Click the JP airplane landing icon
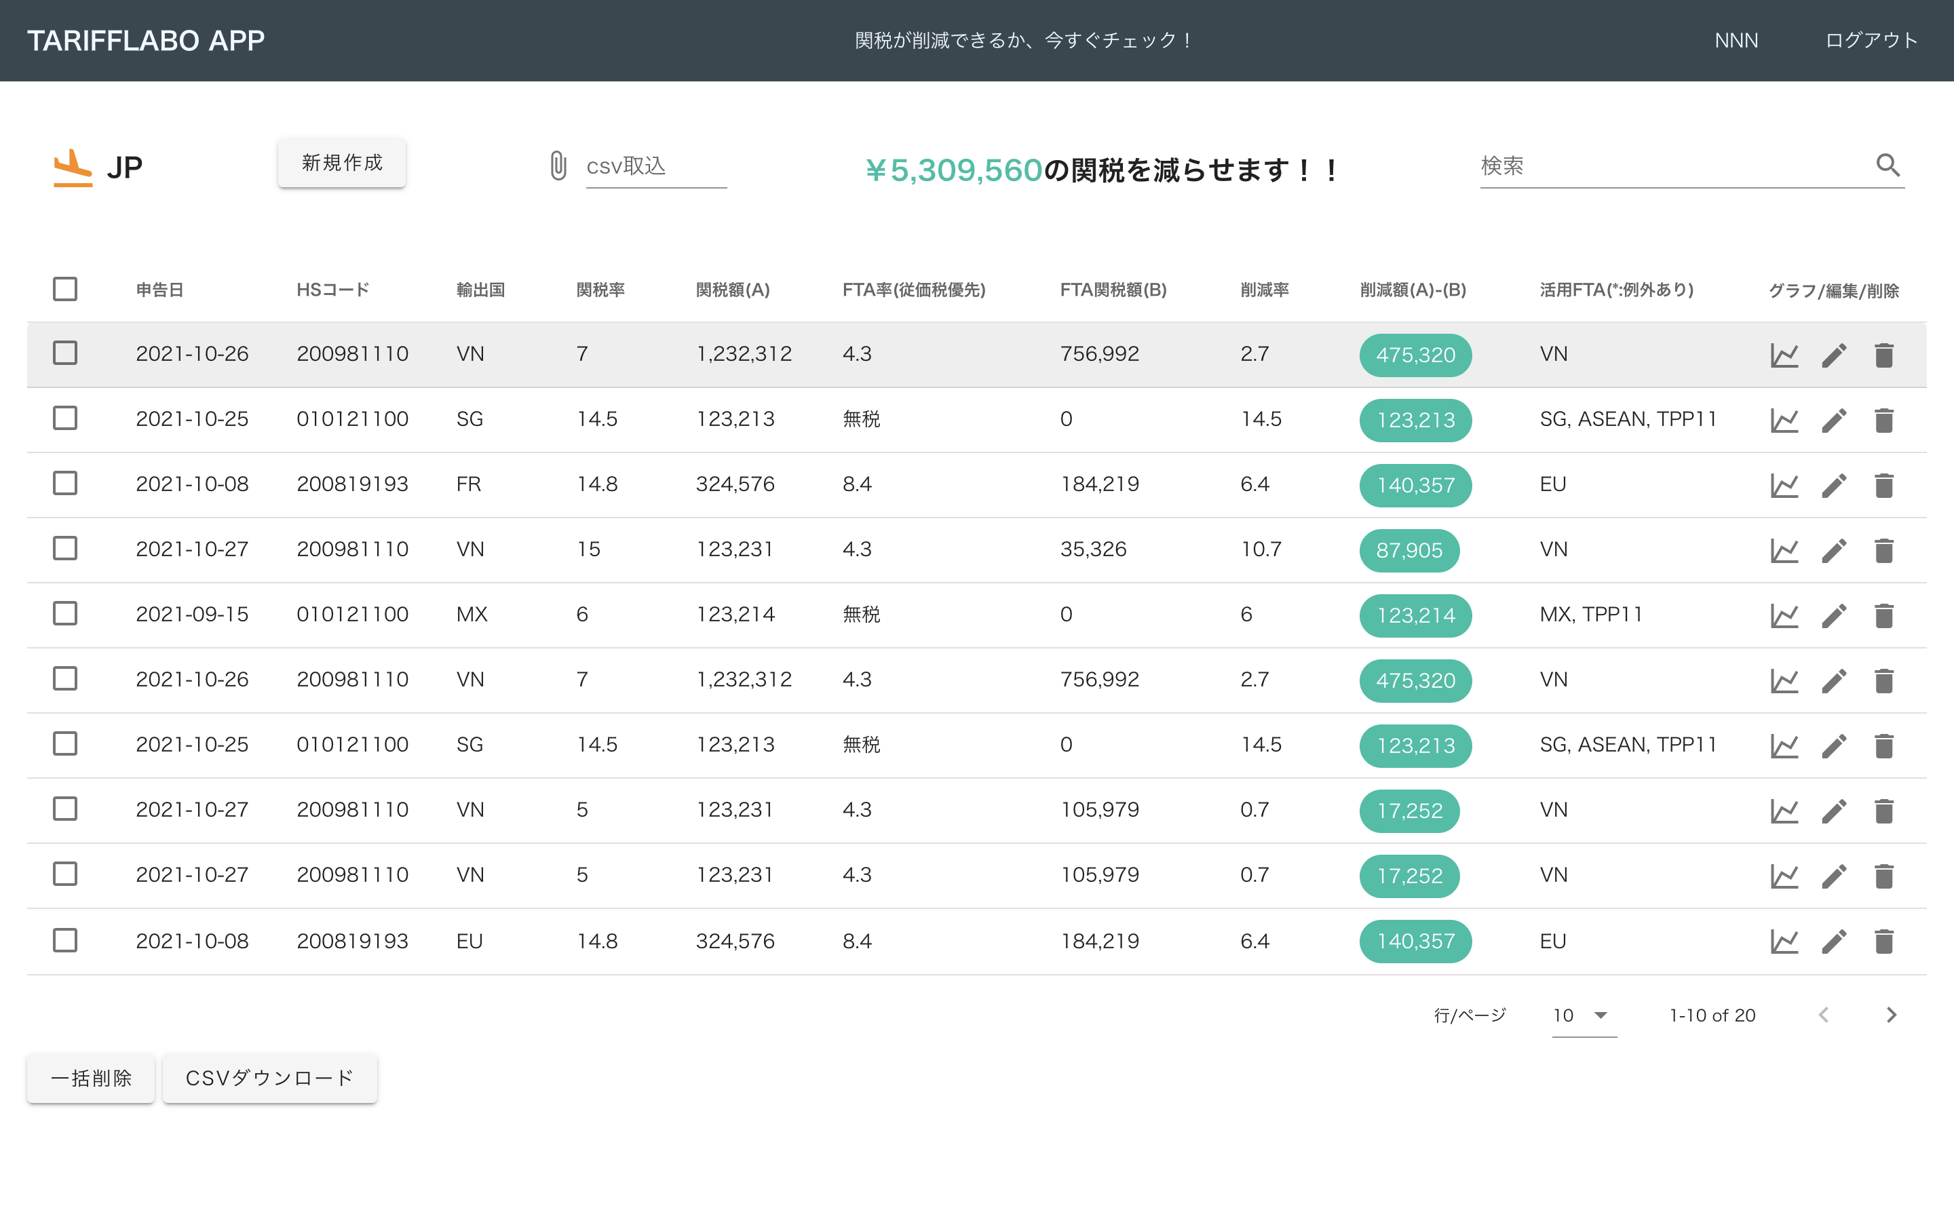This screenshot has height=1221, width=1954. [73, 167]
